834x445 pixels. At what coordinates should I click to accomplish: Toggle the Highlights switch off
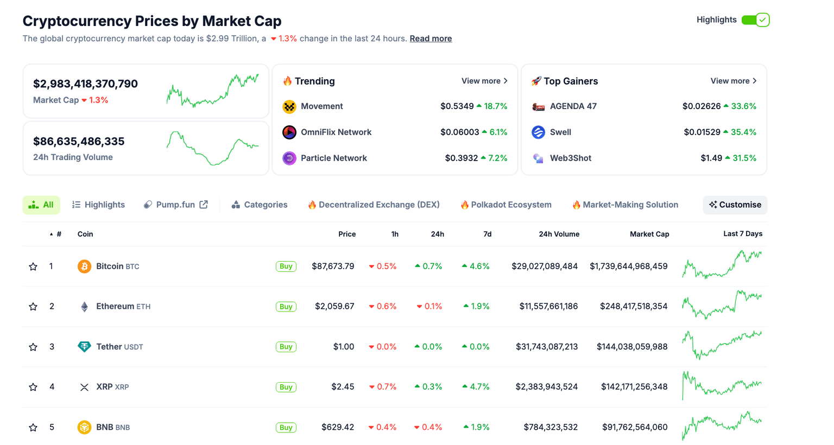coord(755,19)
